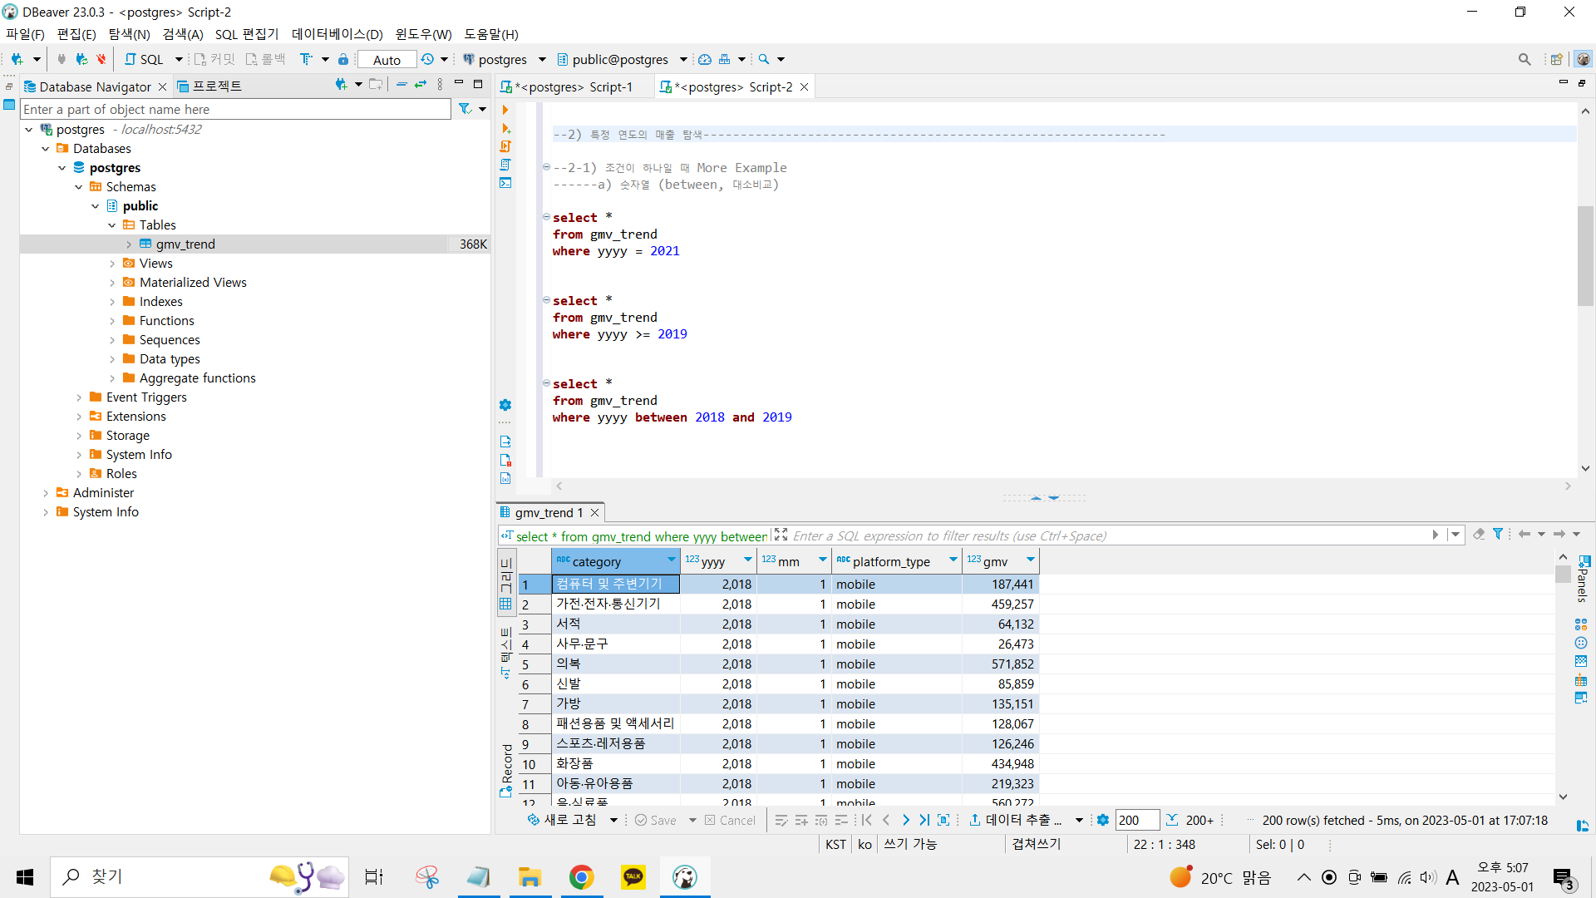Click the red disconnect icon in toolbar
This screenshot has height=898, width=1596.
(x=101, y=59)
